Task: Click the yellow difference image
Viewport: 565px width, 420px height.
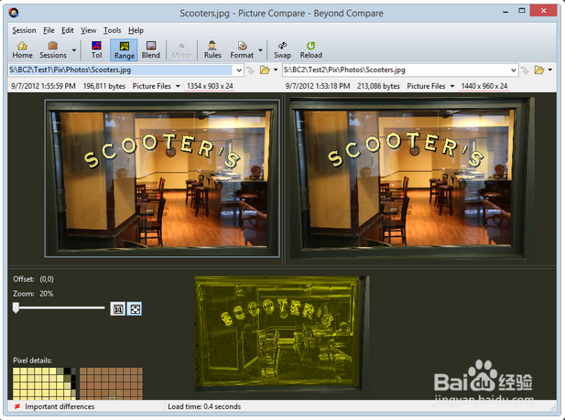Action: tap(282, 334)
